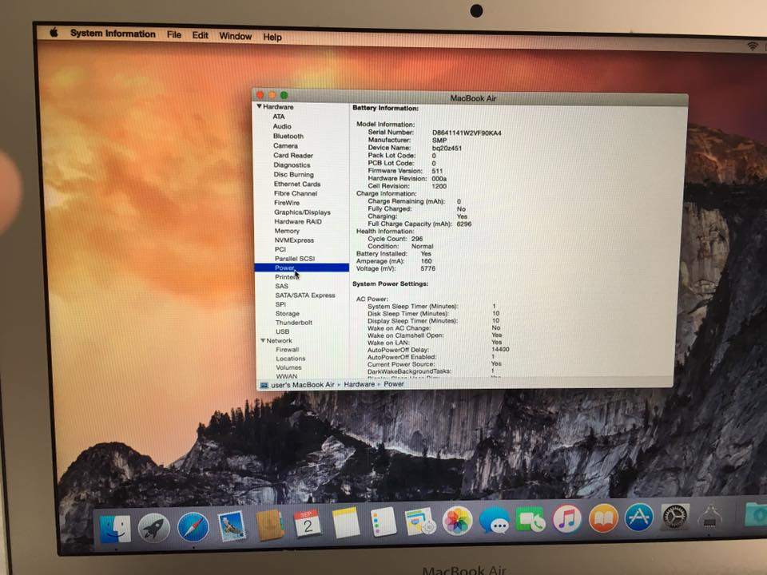Open Notes yellow notepad in Dock
This screenshot has height=575, width=767.
click(x=346, y=522)
